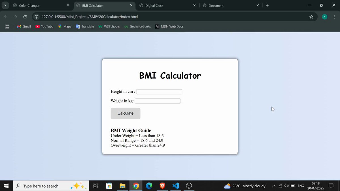
Task: Minimize the Chrome window
Action: point(309,5)
